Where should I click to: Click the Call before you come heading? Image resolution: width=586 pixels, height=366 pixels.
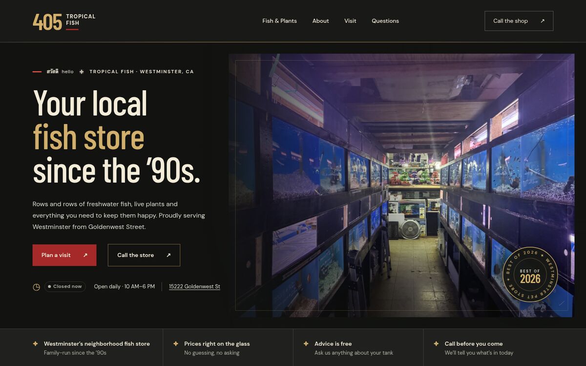click(x=474, y=344)
